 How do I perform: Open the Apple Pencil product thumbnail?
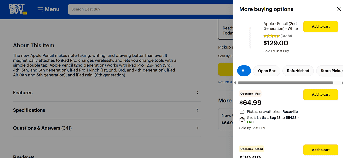(250, 37)
